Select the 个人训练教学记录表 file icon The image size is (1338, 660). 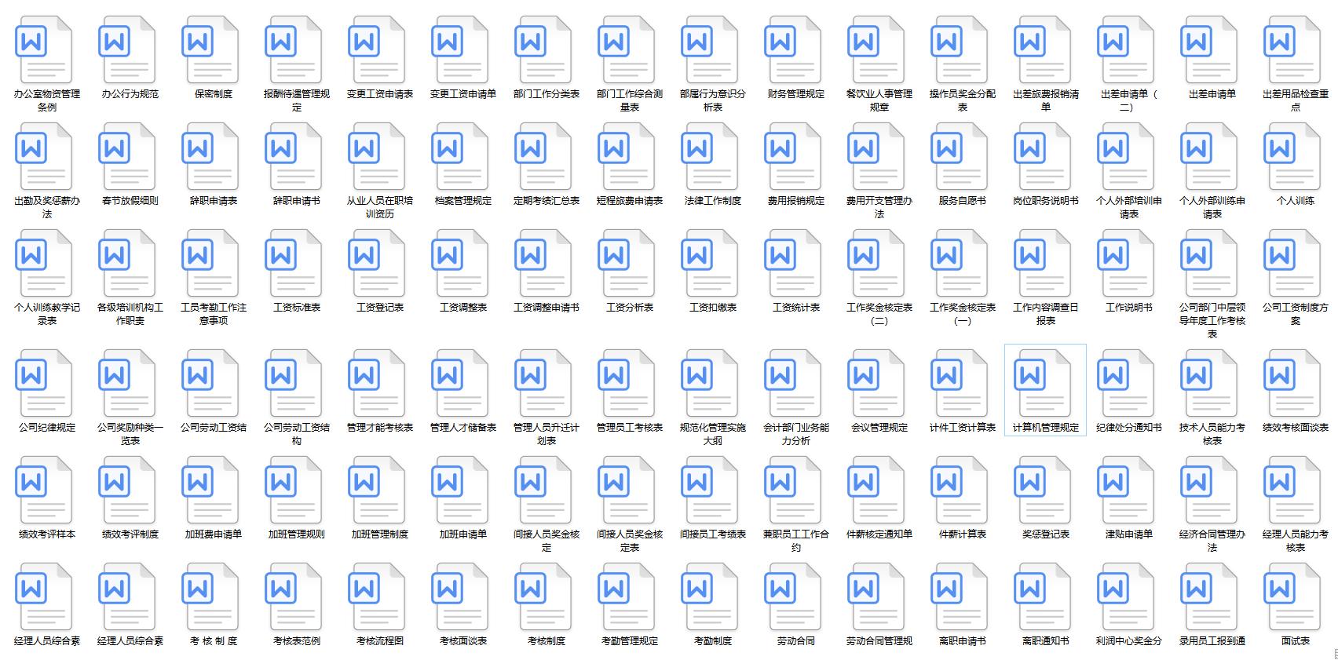(44, 263)
